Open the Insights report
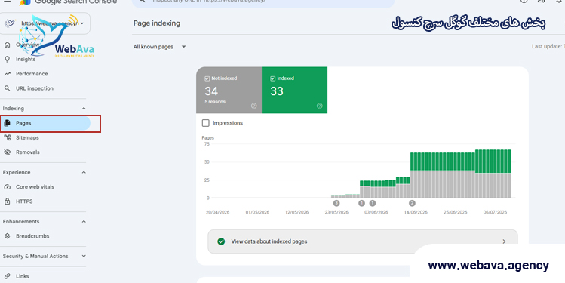Screen dimensions: 565x283 coord(26,59)
